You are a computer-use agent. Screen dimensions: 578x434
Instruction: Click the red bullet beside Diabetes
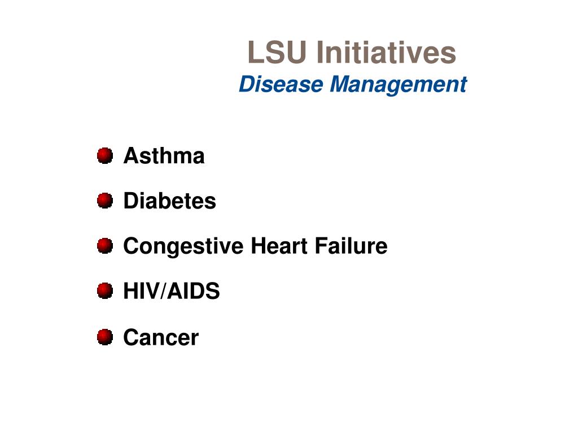pos(105,201)
